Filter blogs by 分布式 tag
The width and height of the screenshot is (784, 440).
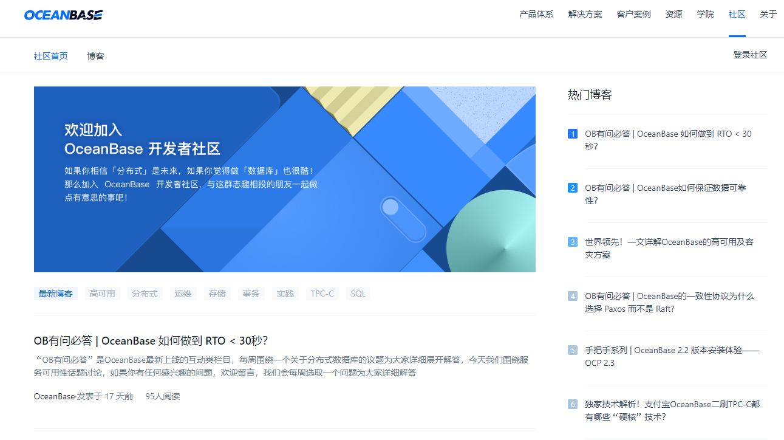145,294
